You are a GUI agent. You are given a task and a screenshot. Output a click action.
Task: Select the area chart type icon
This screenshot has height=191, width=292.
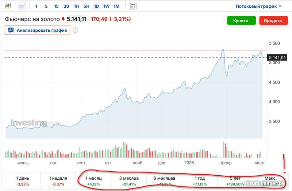22,6
